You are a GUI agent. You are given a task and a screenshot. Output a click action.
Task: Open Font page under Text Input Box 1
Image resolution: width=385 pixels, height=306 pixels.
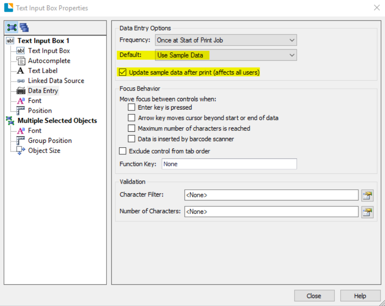(35, 101)
